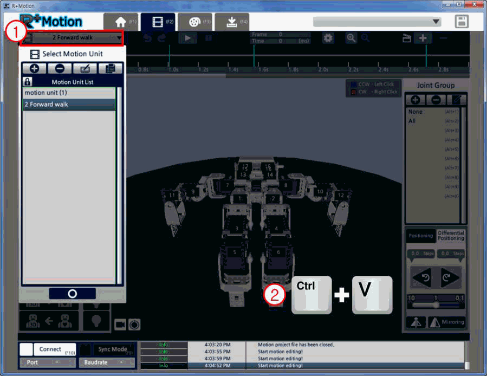Screen dimensions: 487x376
Task: Click the lightbulb icon
Action: pyautogui.click(x=96, y=321)
